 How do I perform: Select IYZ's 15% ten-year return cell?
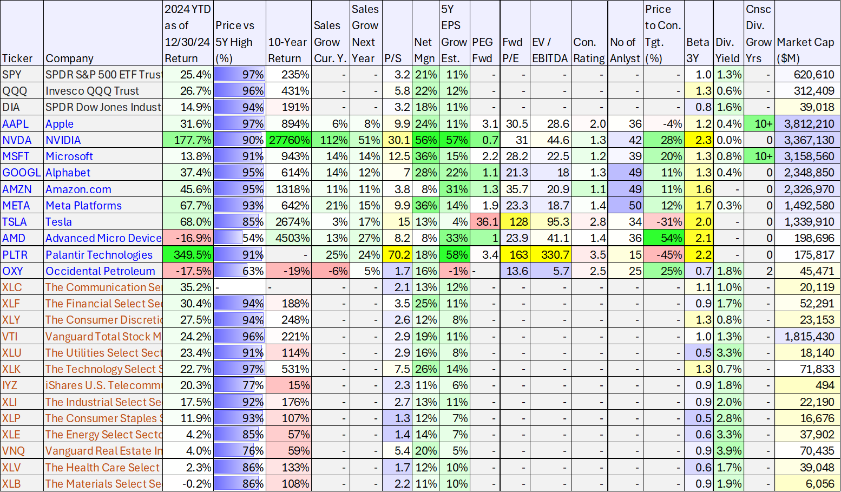tap(289, 385)
